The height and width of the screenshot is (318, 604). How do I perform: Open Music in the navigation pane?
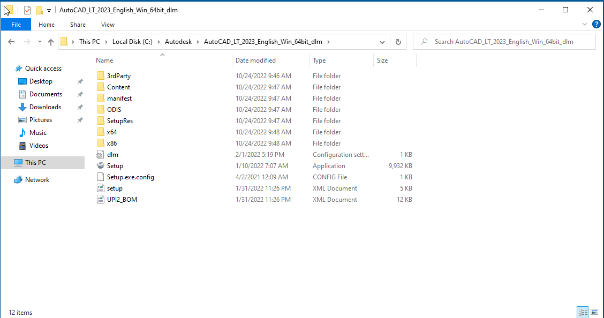tap(37, 133)
